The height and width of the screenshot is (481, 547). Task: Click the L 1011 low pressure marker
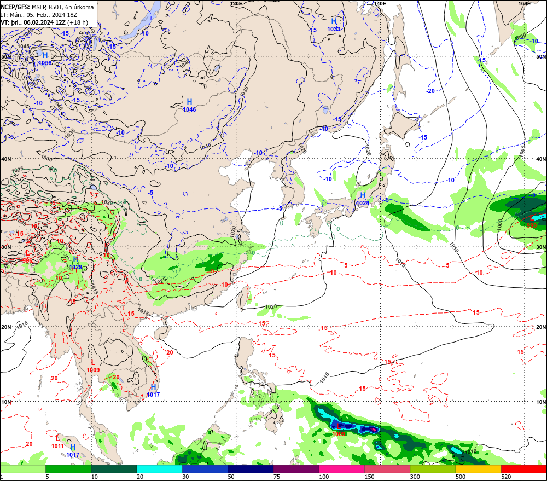tap(57, 442)
